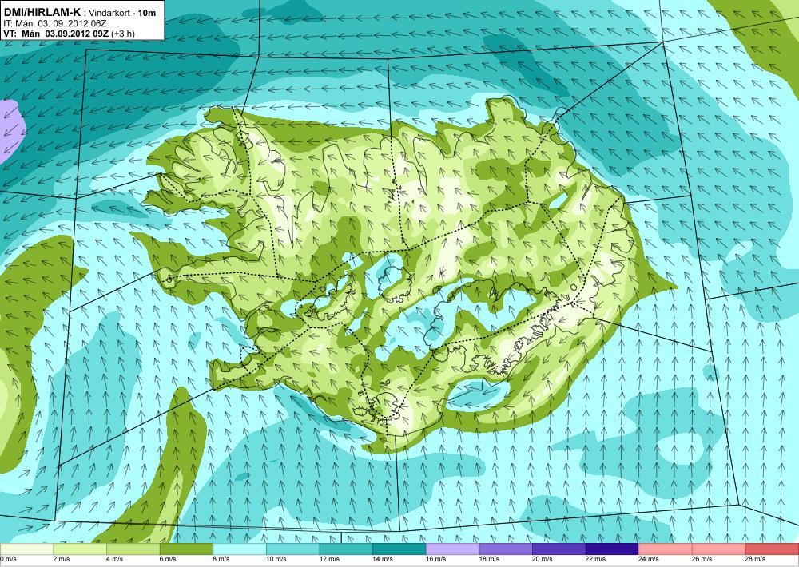Select the "6 m/s" legend label
The width and height of the screenshot is (799, 567).
point(168,559)
